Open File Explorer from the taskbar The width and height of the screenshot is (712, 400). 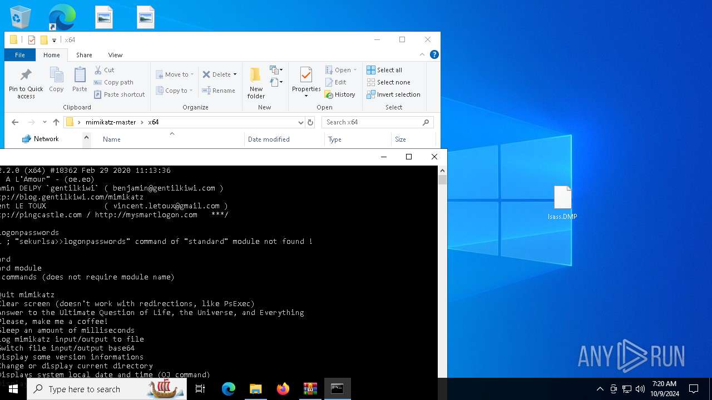point(255,389)
